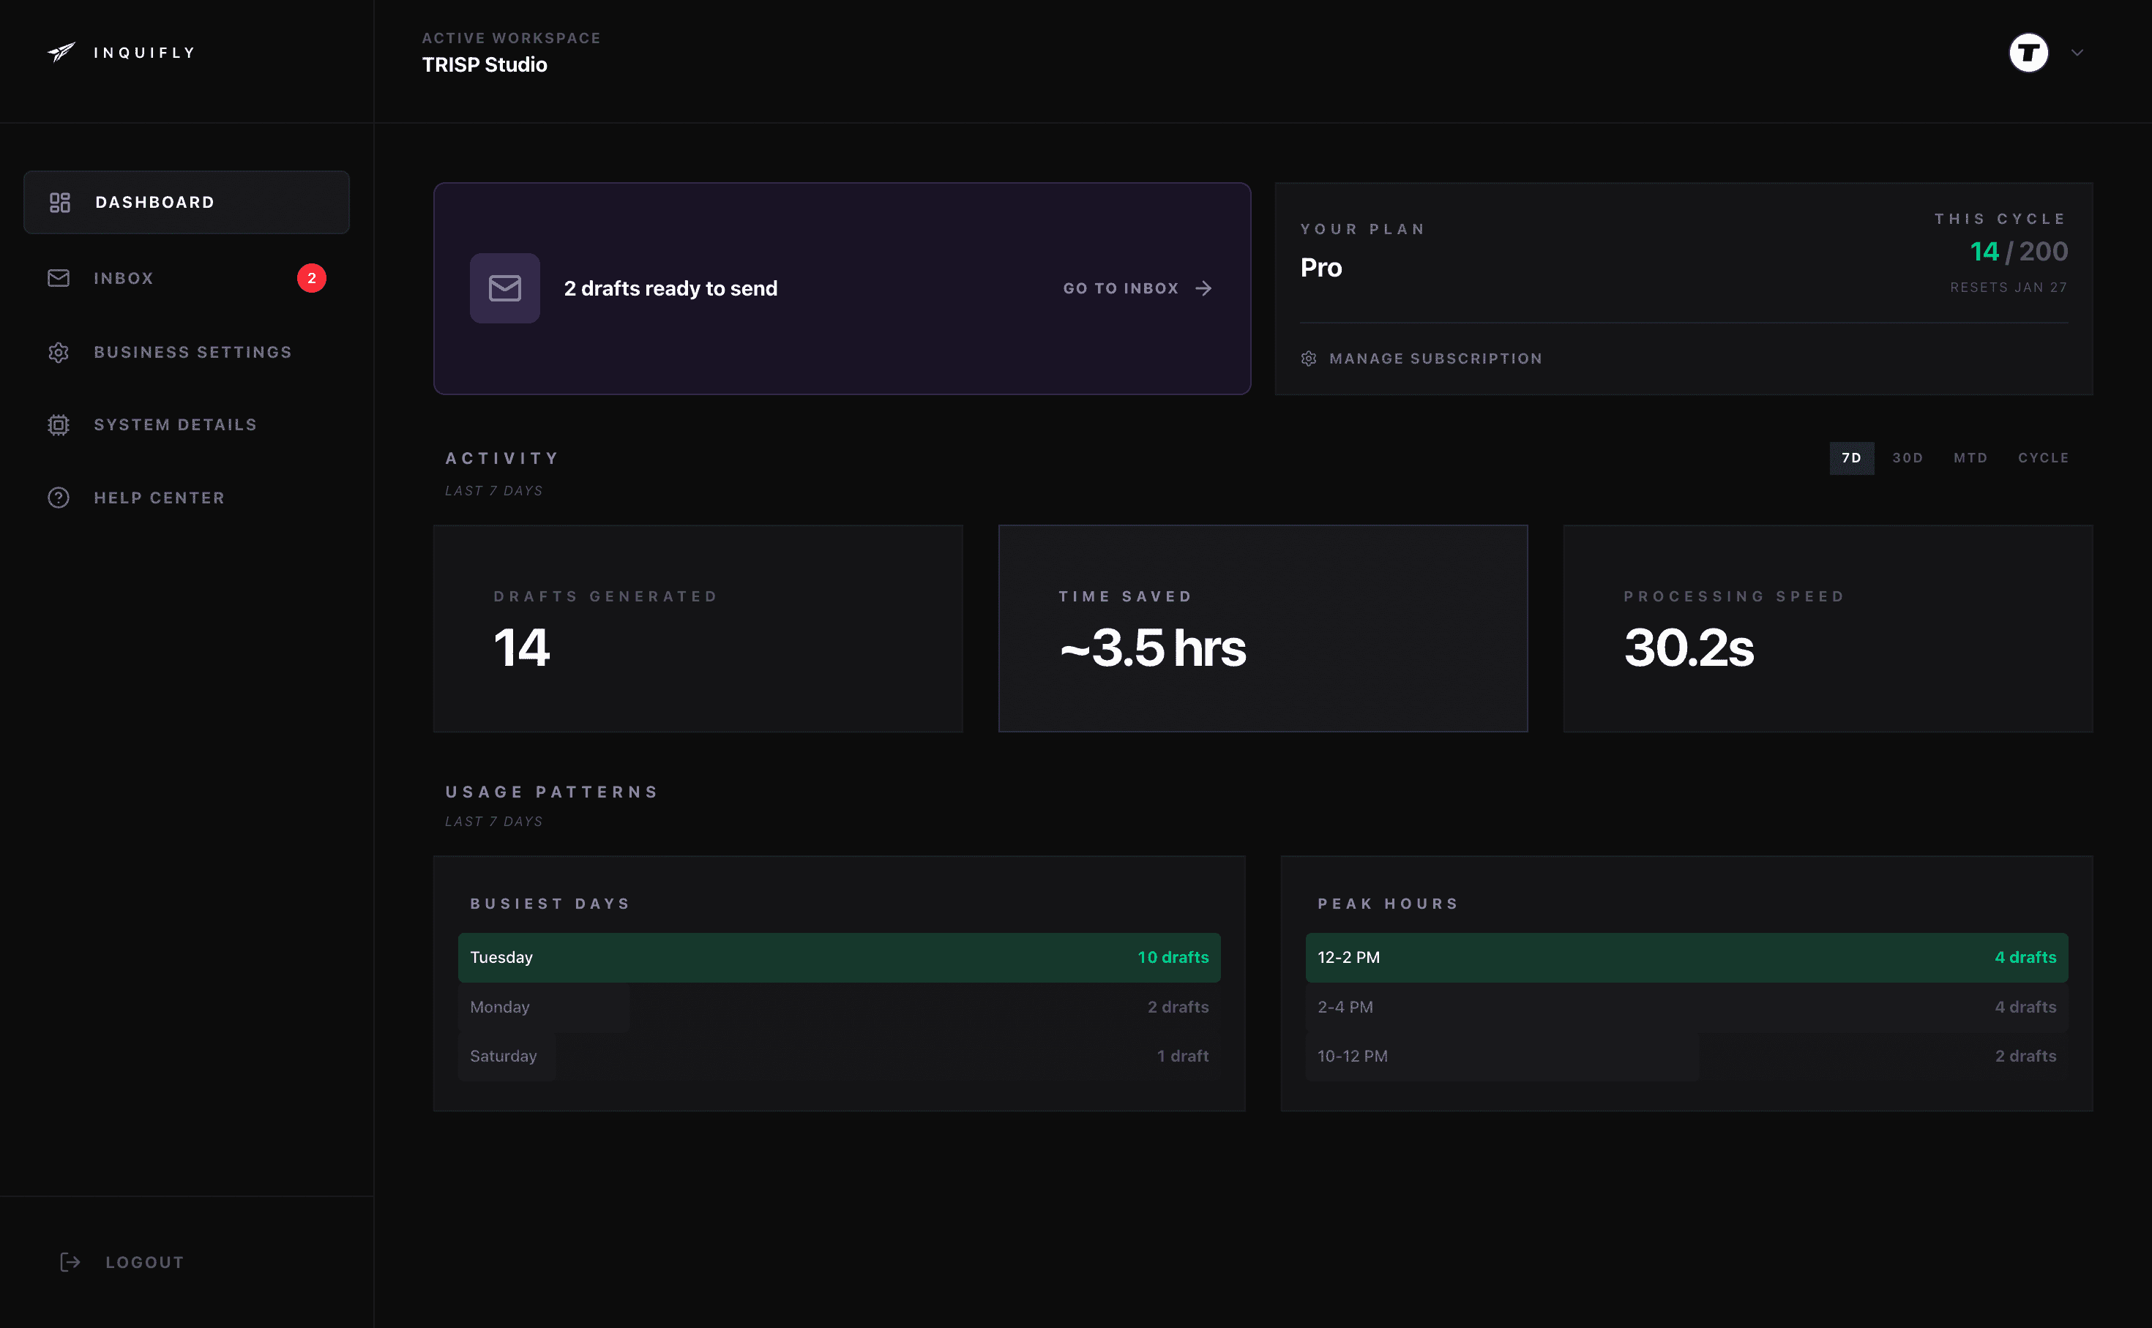Select the CYCLE activity range
Screen dimensions: 2152x1328
click(2043, 457)
